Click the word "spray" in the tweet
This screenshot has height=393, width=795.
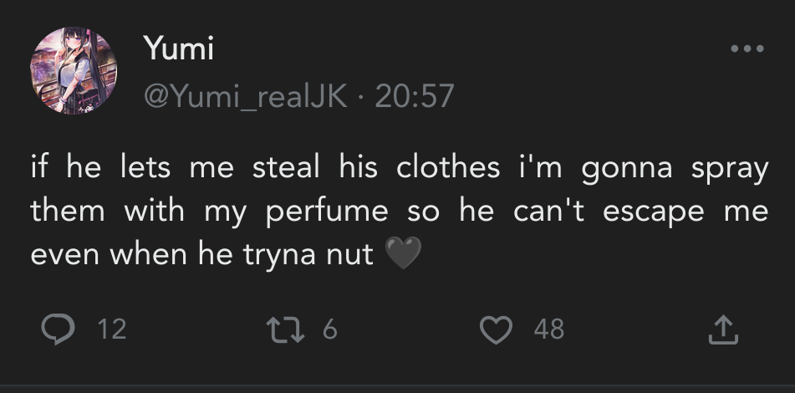[x=730, y=168]
